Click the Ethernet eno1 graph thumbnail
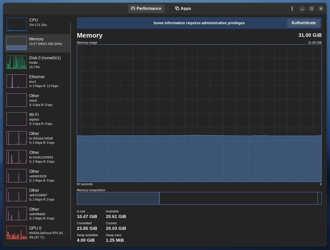The height and width of the screenshot is (250, 330). pos(16,81)
